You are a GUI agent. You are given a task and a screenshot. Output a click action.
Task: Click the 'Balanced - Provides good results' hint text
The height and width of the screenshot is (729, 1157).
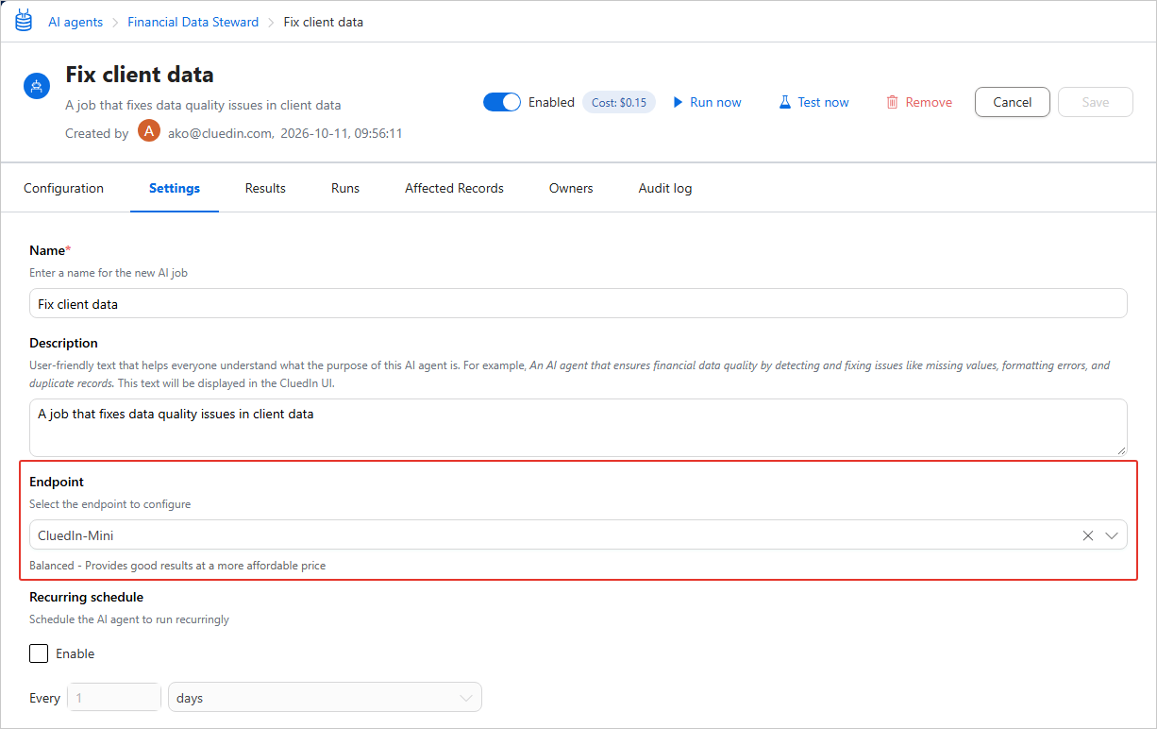(177, 566)
